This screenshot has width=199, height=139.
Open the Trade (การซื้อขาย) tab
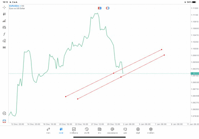(74, 130)
